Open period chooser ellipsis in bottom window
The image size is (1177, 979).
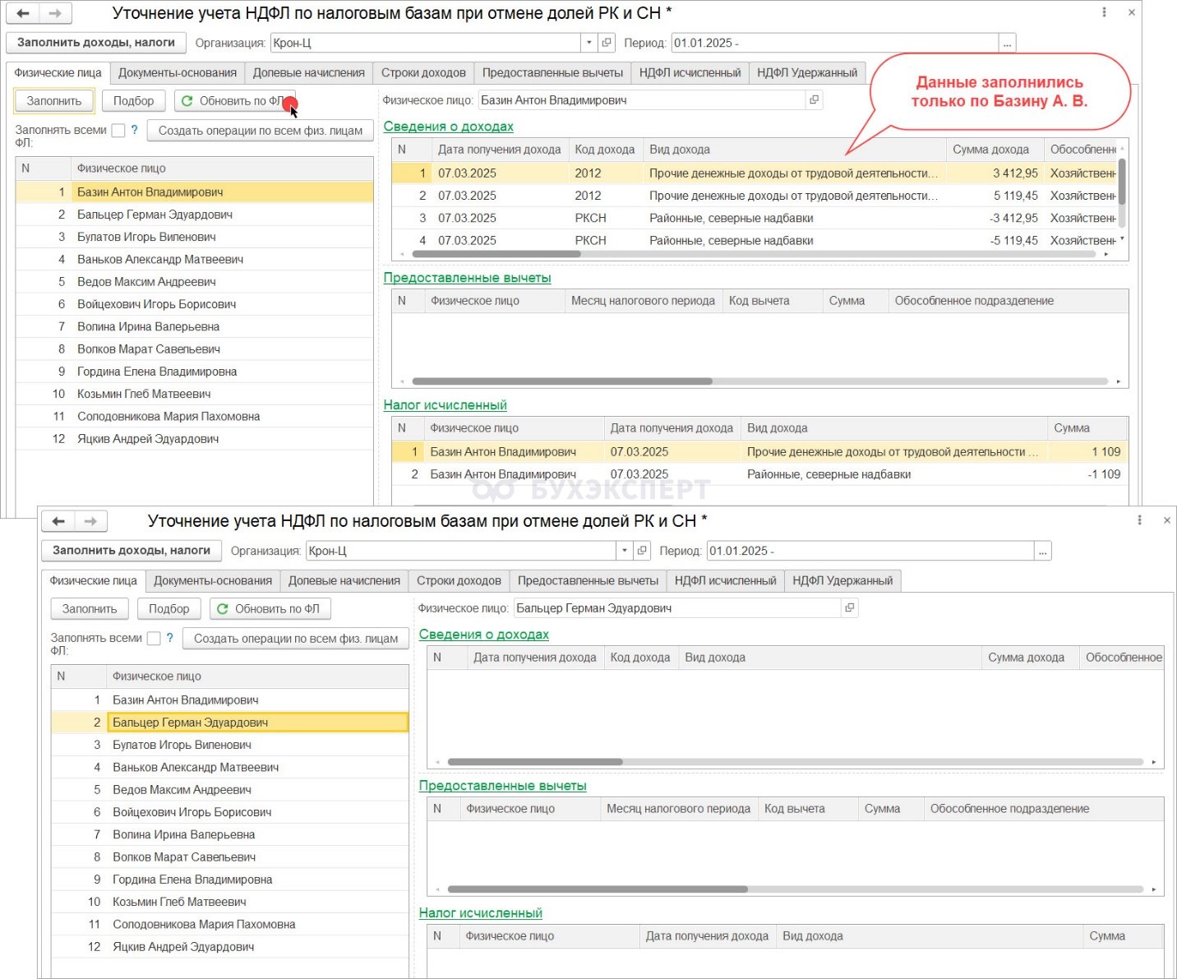[x=1043, y=551]
